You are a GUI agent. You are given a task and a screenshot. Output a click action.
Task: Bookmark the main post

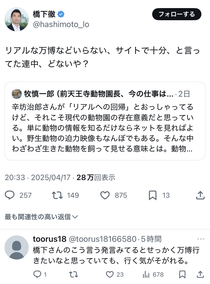[153, 195]
